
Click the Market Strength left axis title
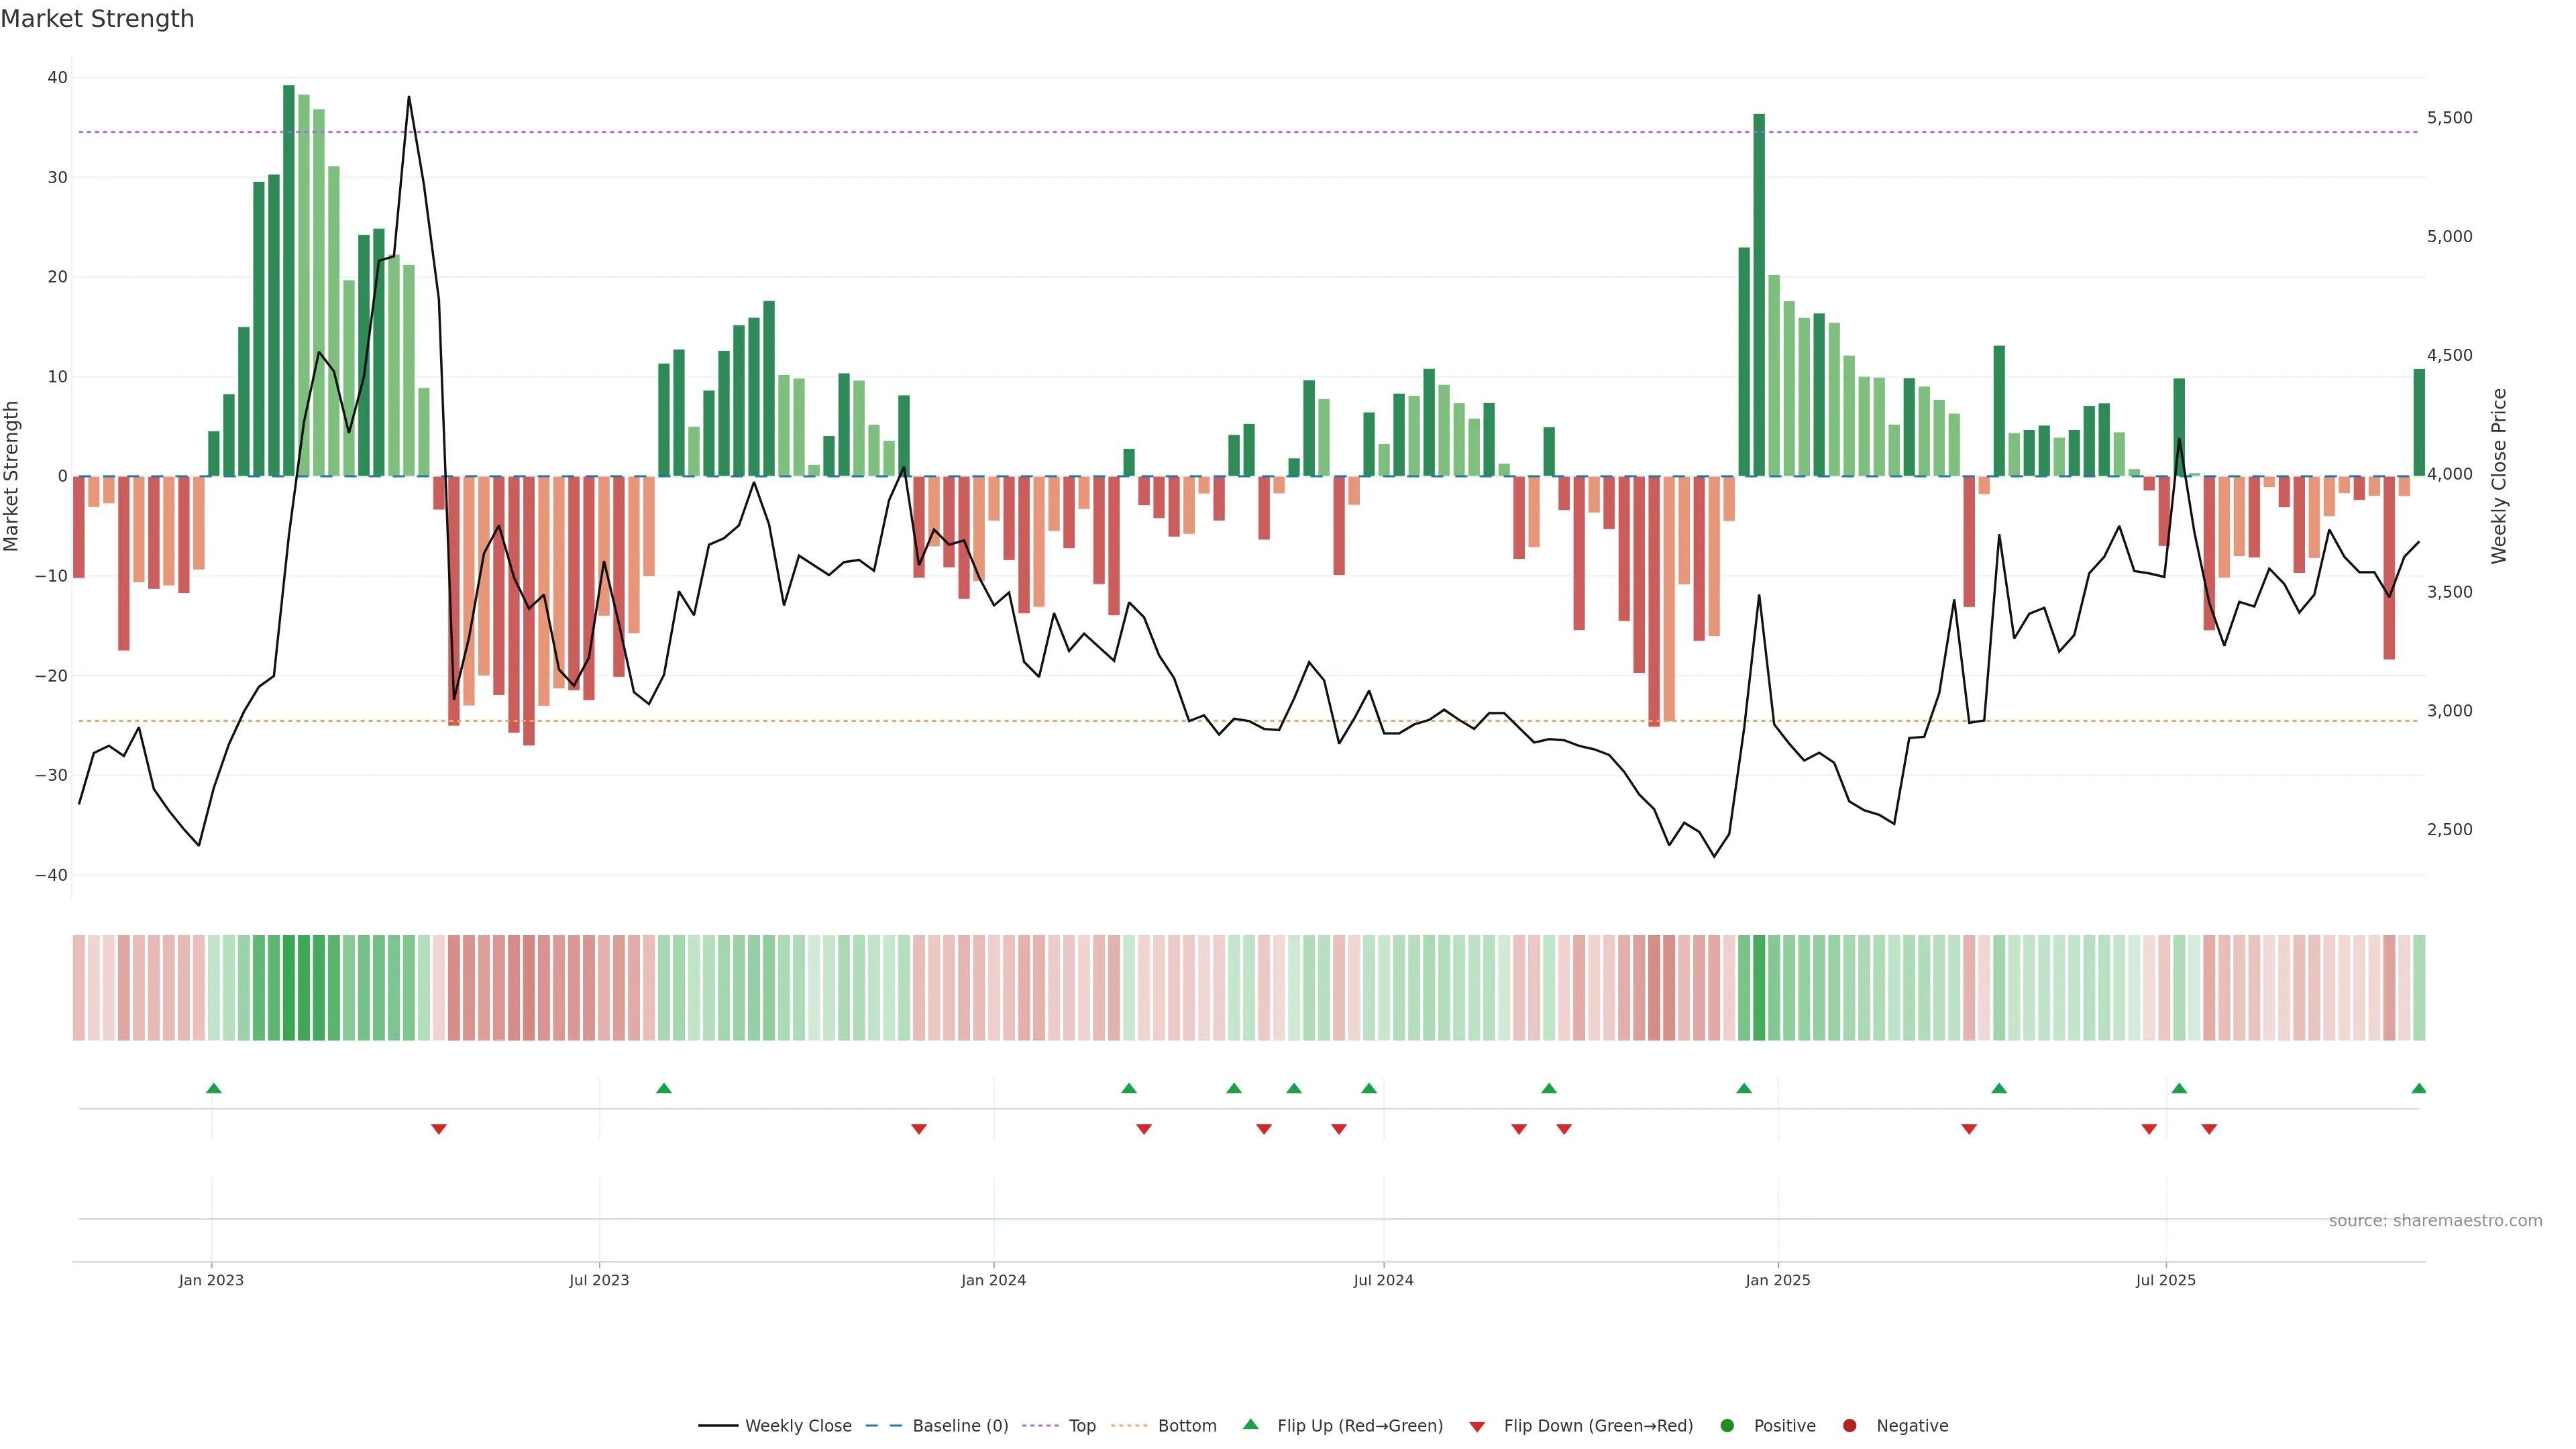[12, 476]
